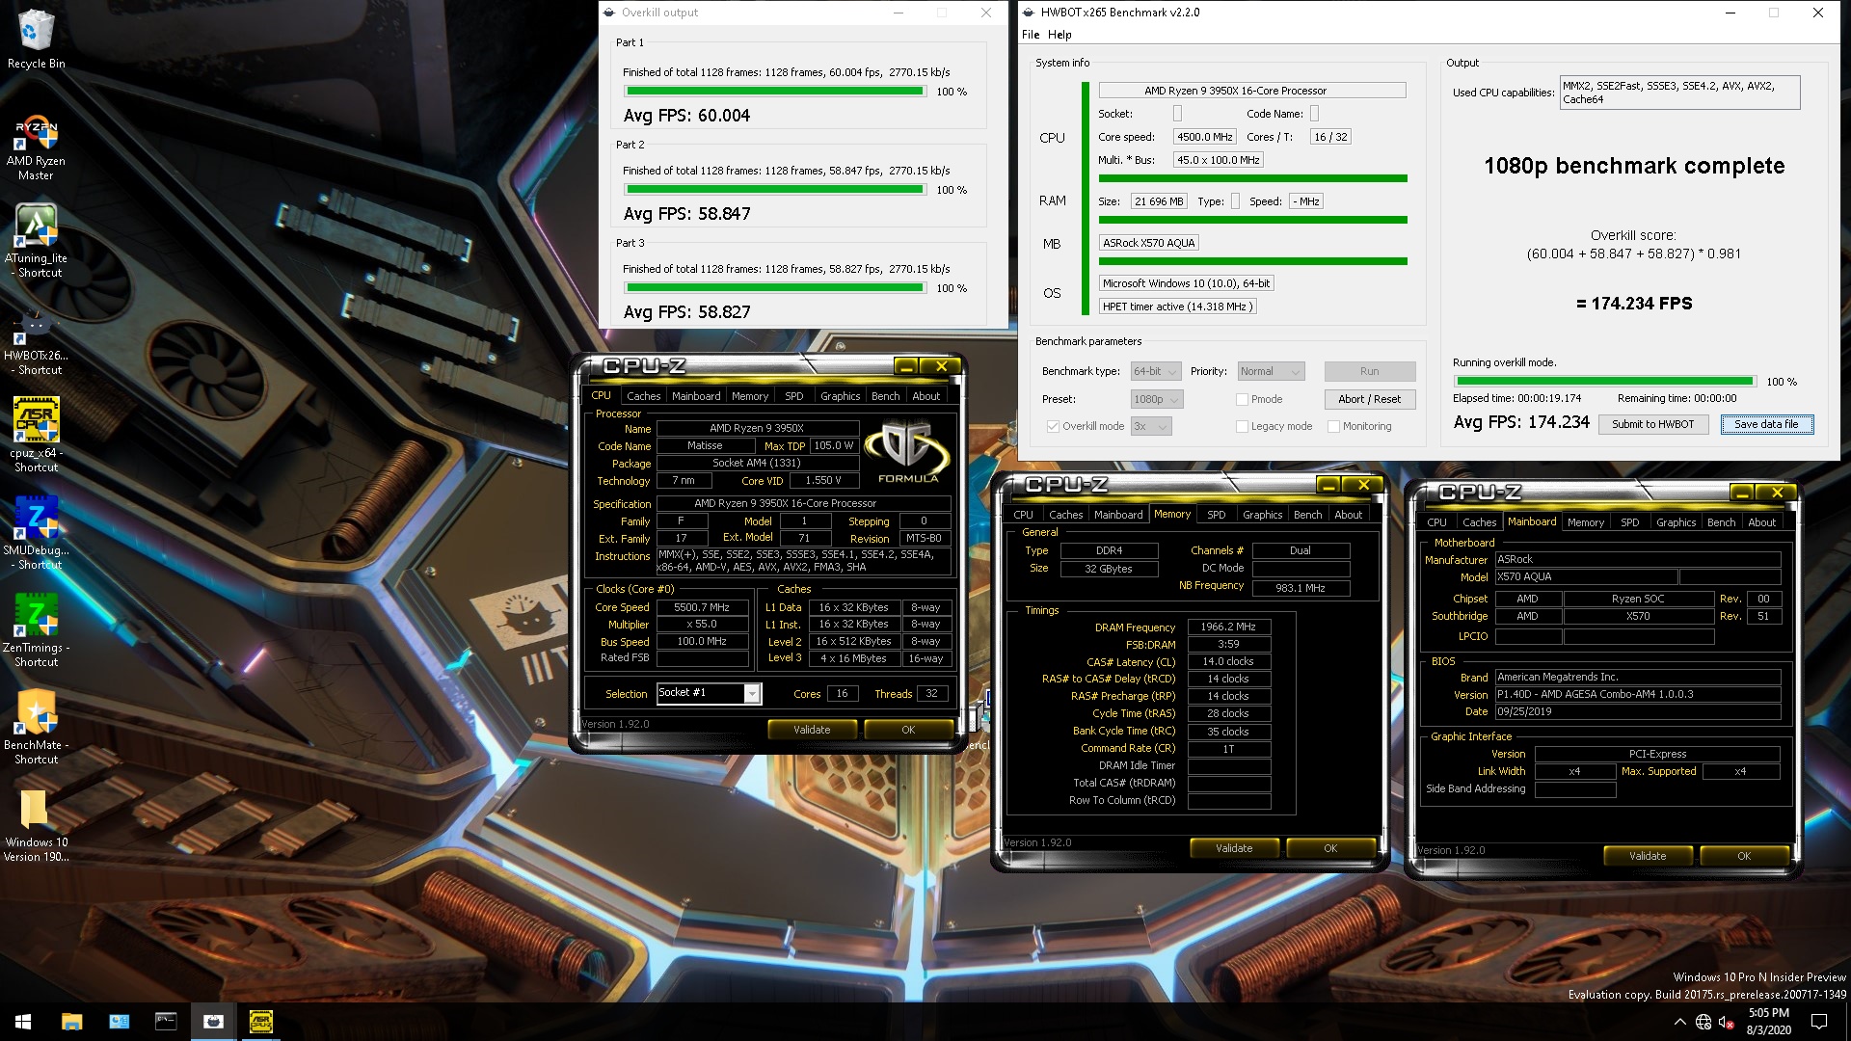1851x1041 pixels.
Task: Close the CPU-Z Mainboard window
Action: point(1777,493)
